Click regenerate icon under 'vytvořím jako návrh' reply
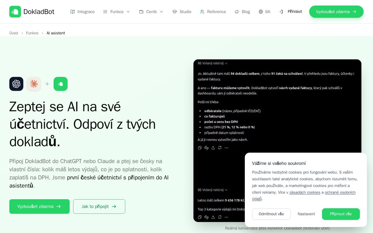 tap(220, 148)
